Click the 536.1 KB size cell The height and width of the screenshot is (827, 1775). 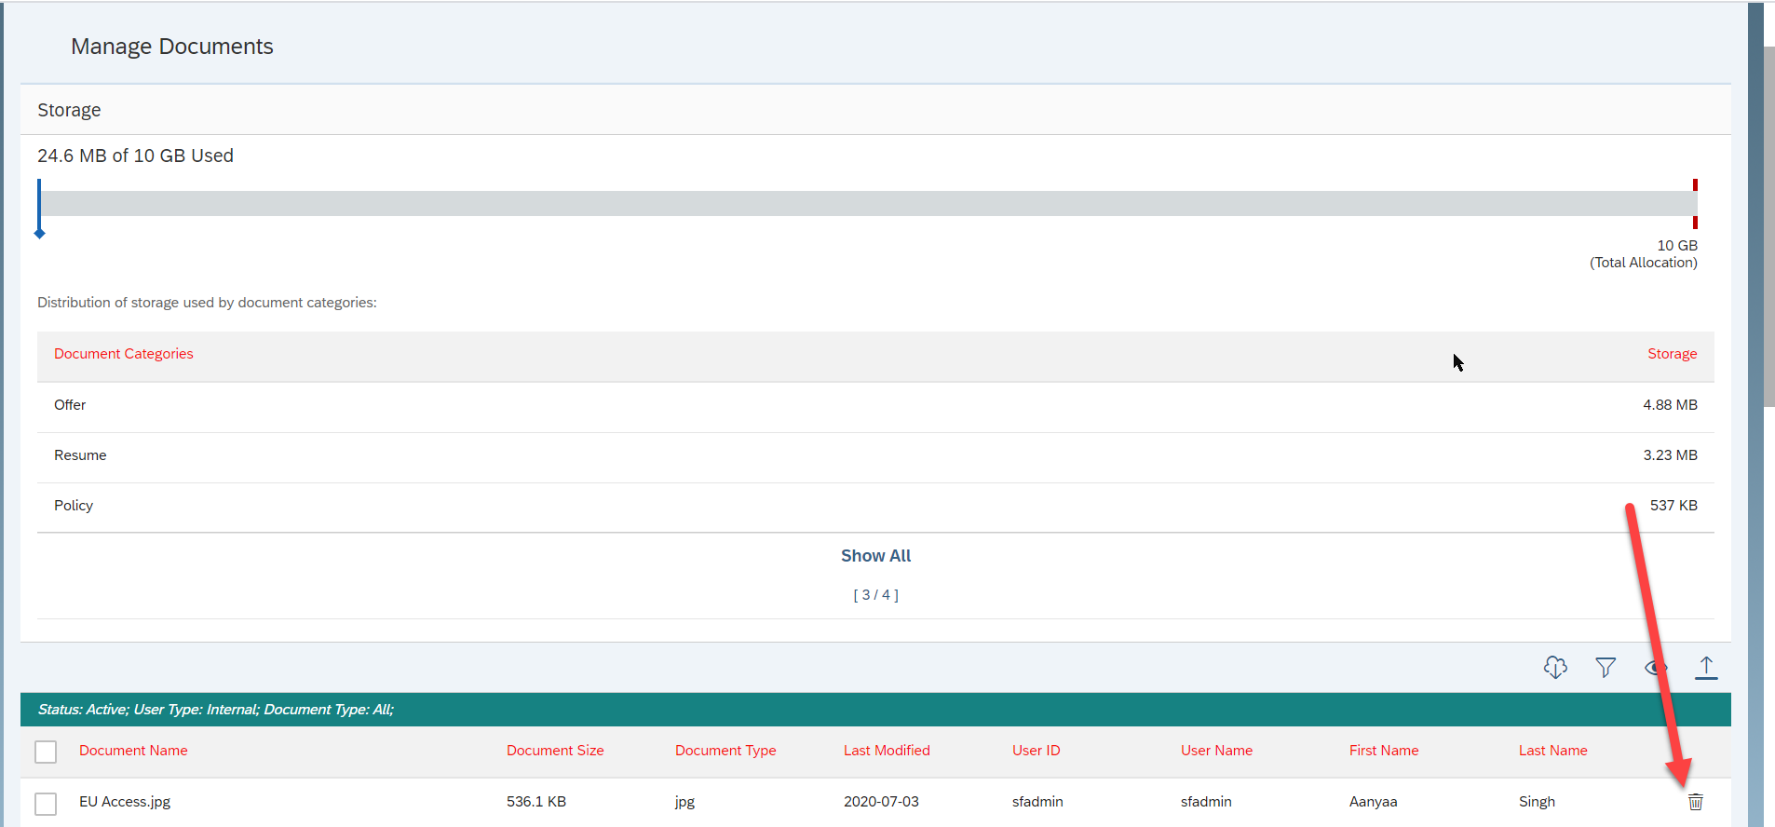coord(536,802)
